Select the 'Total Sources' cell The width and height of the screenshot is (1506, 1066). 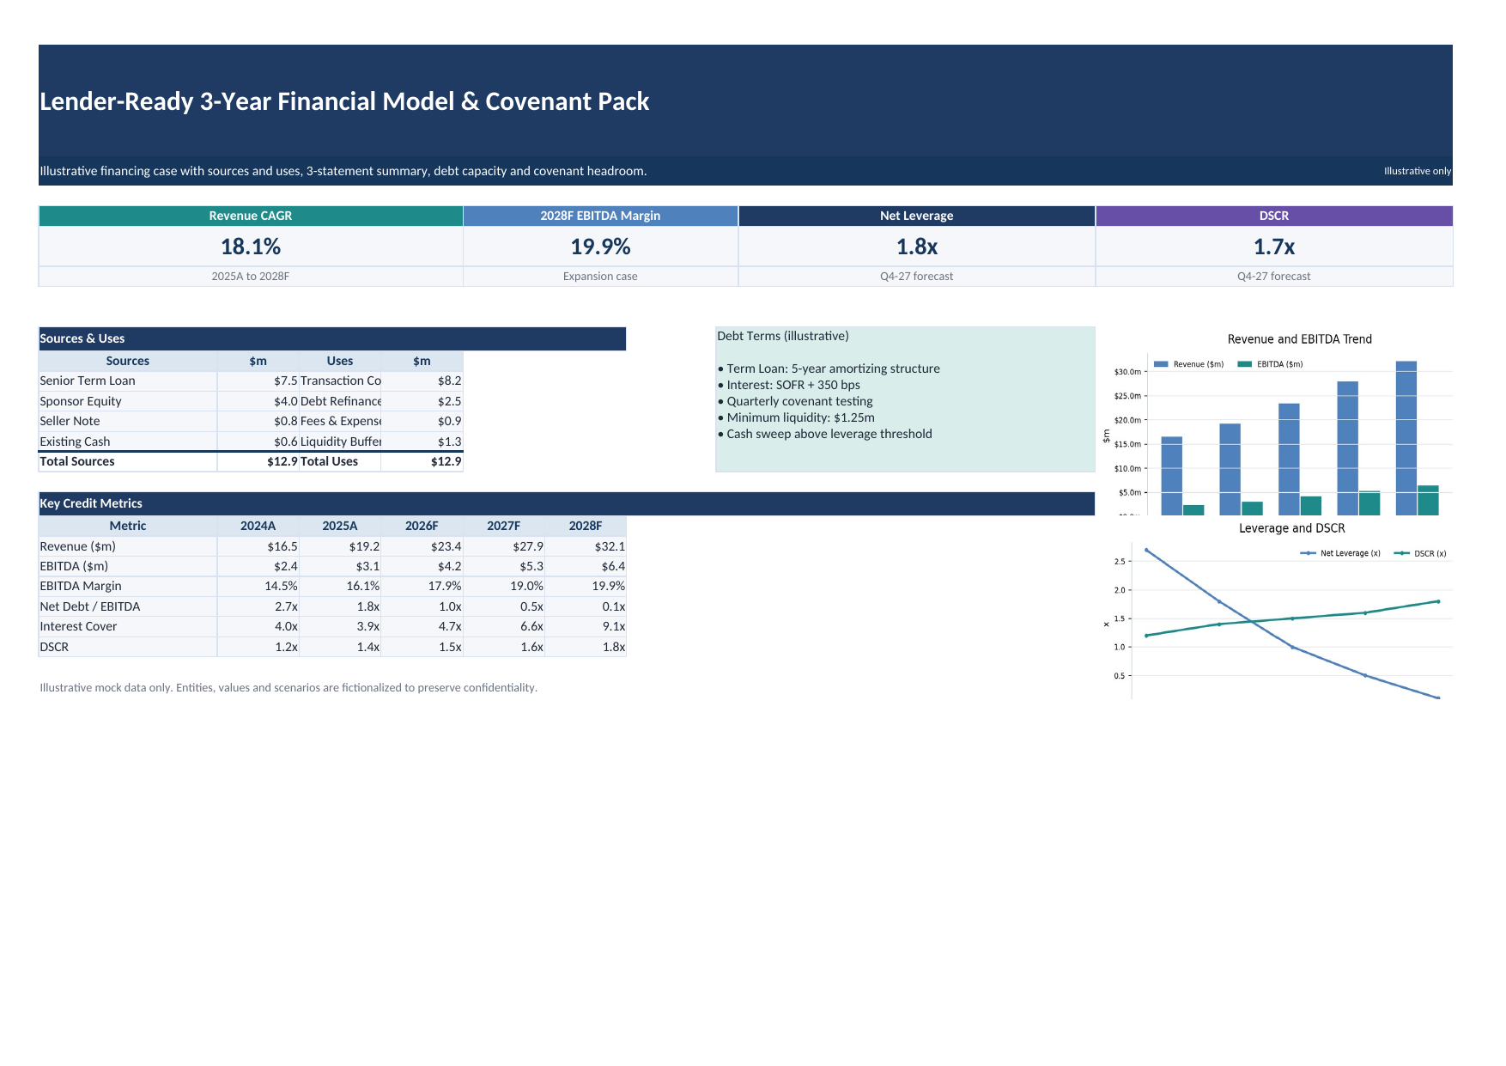coord(128,461)
